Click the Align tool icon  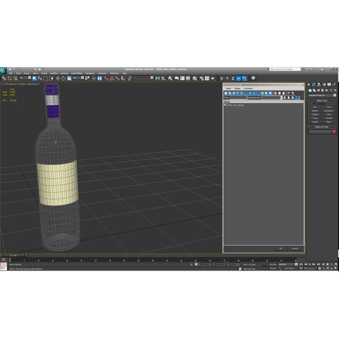164,78
